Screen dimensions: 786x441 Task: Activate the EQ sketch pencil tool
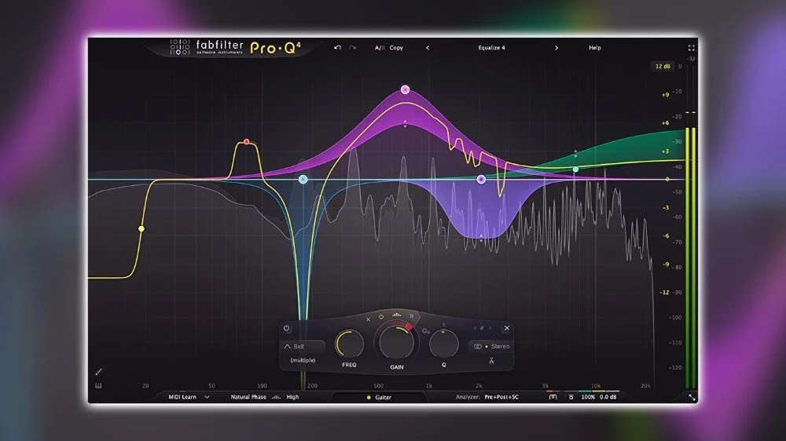click(x=99, y=371)
